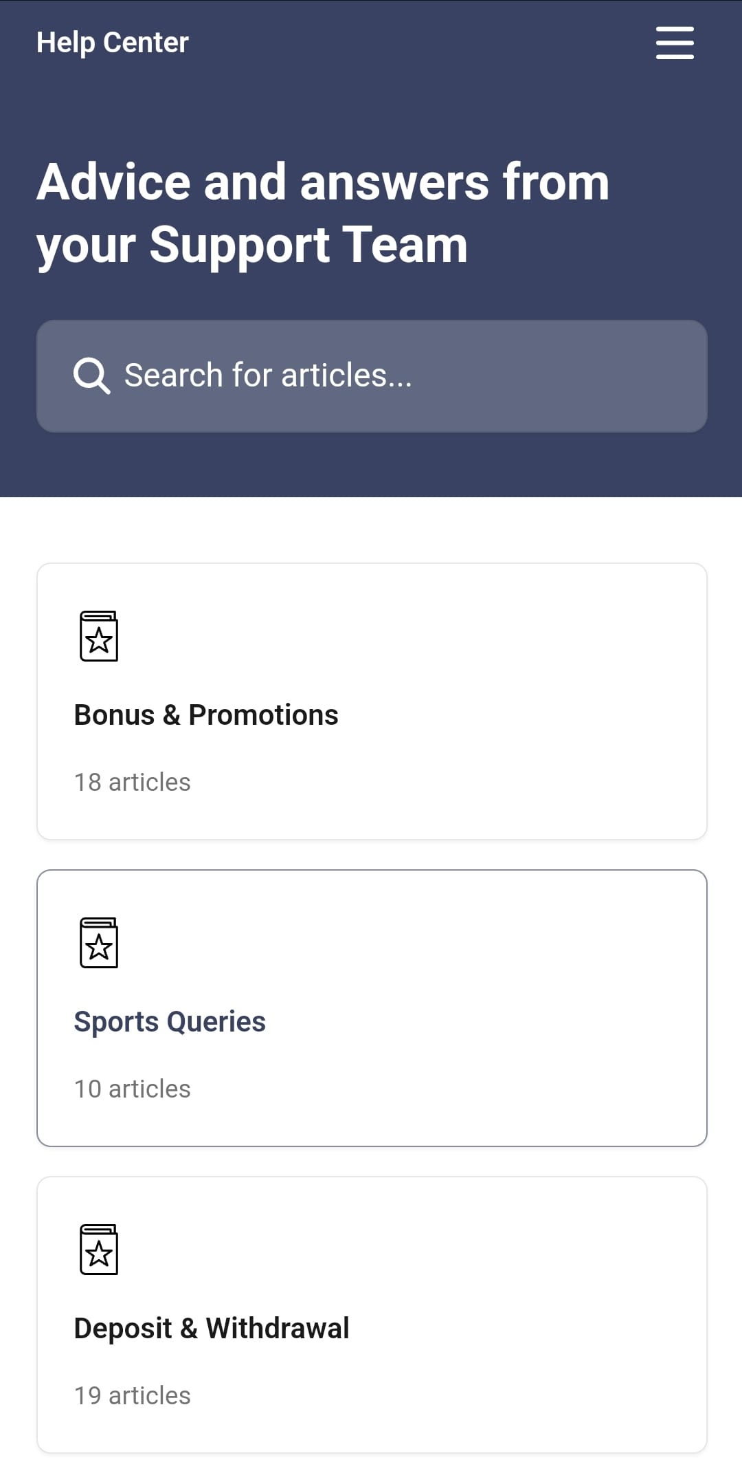Open the hamburger menu
The image size is (742, 1471).
click(x=675, y=43)
